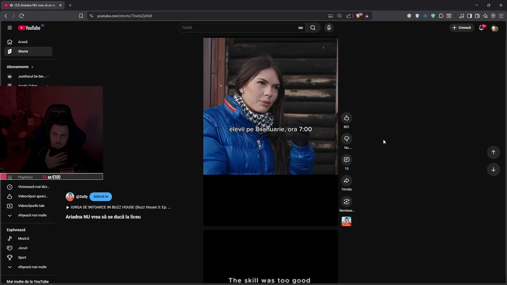Open the Brave VPN shield icon
Viewport: 507px width, 285px height.
(493, 16)
